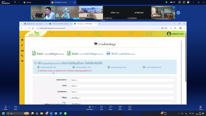Click the shopping cart icon in left sidebar

22,40
